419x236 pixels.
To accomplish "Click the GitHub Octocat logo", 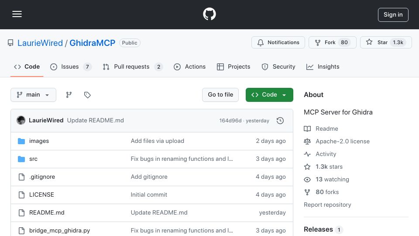I will (x=209, y=14).
